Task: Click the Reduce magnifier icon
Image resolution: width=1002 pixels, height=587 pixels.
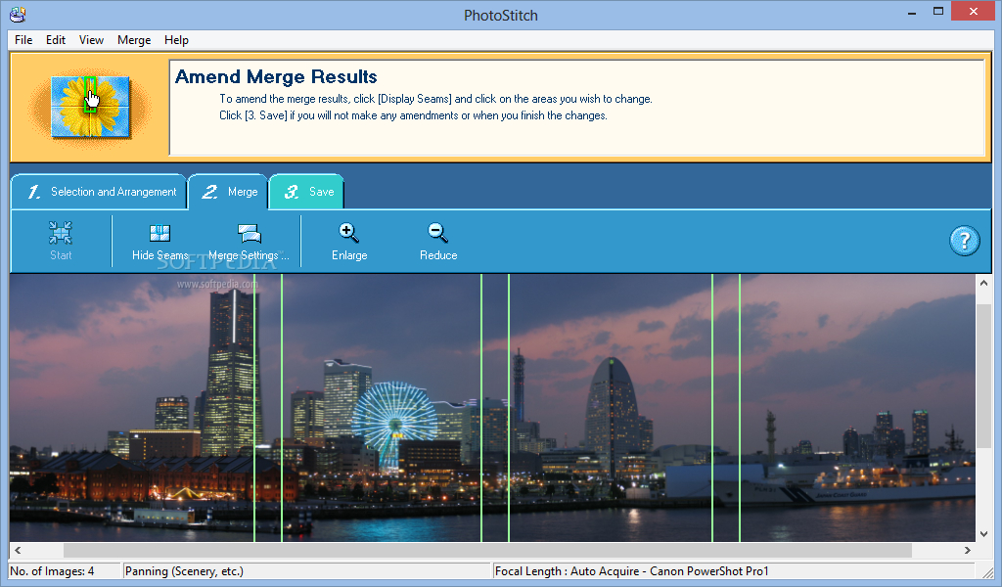Action: click(x=437, y=233)
